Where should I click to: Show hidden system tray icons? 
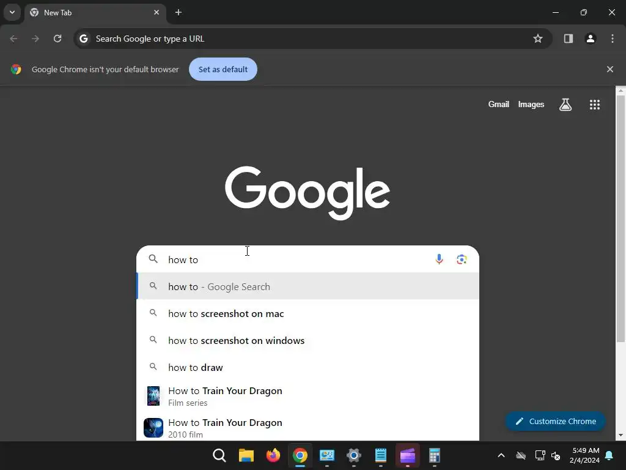(x=501, y=455)
